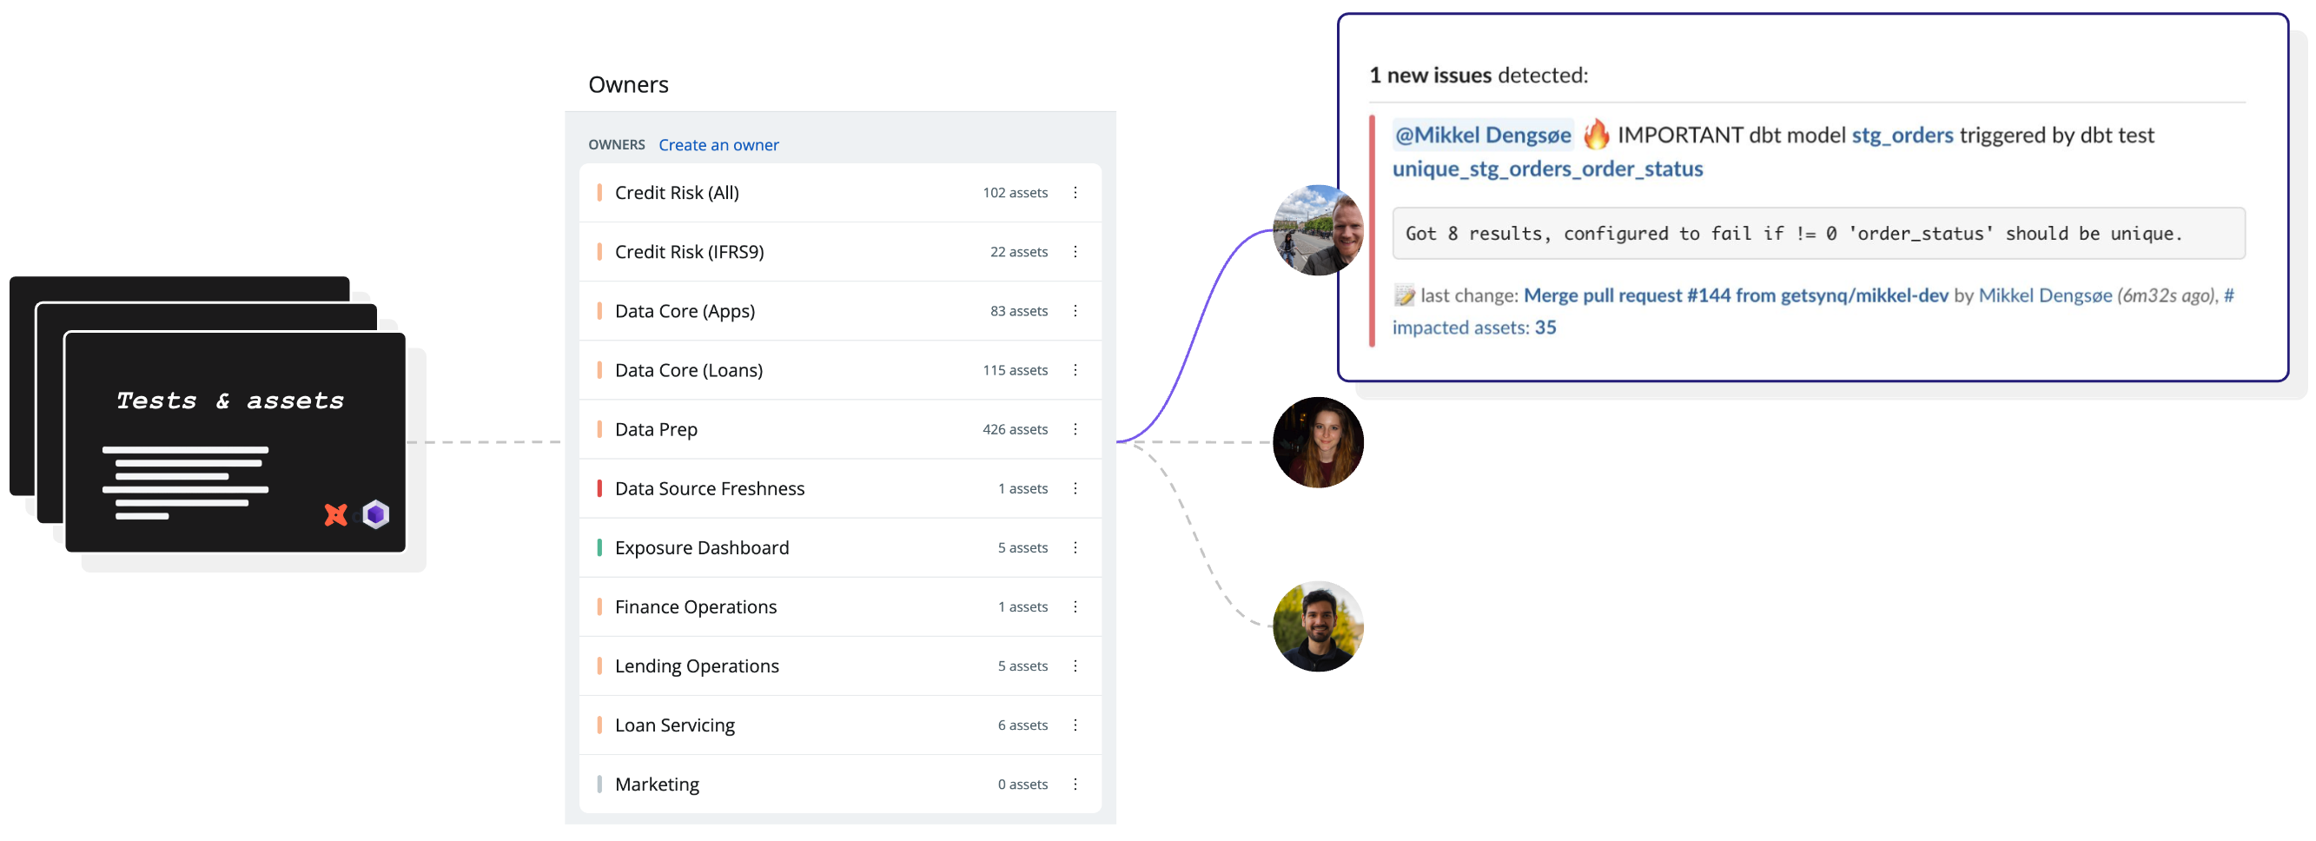Click the red-haired woman's avatar photo
2316x841 pixels.
click(1318, 442)
